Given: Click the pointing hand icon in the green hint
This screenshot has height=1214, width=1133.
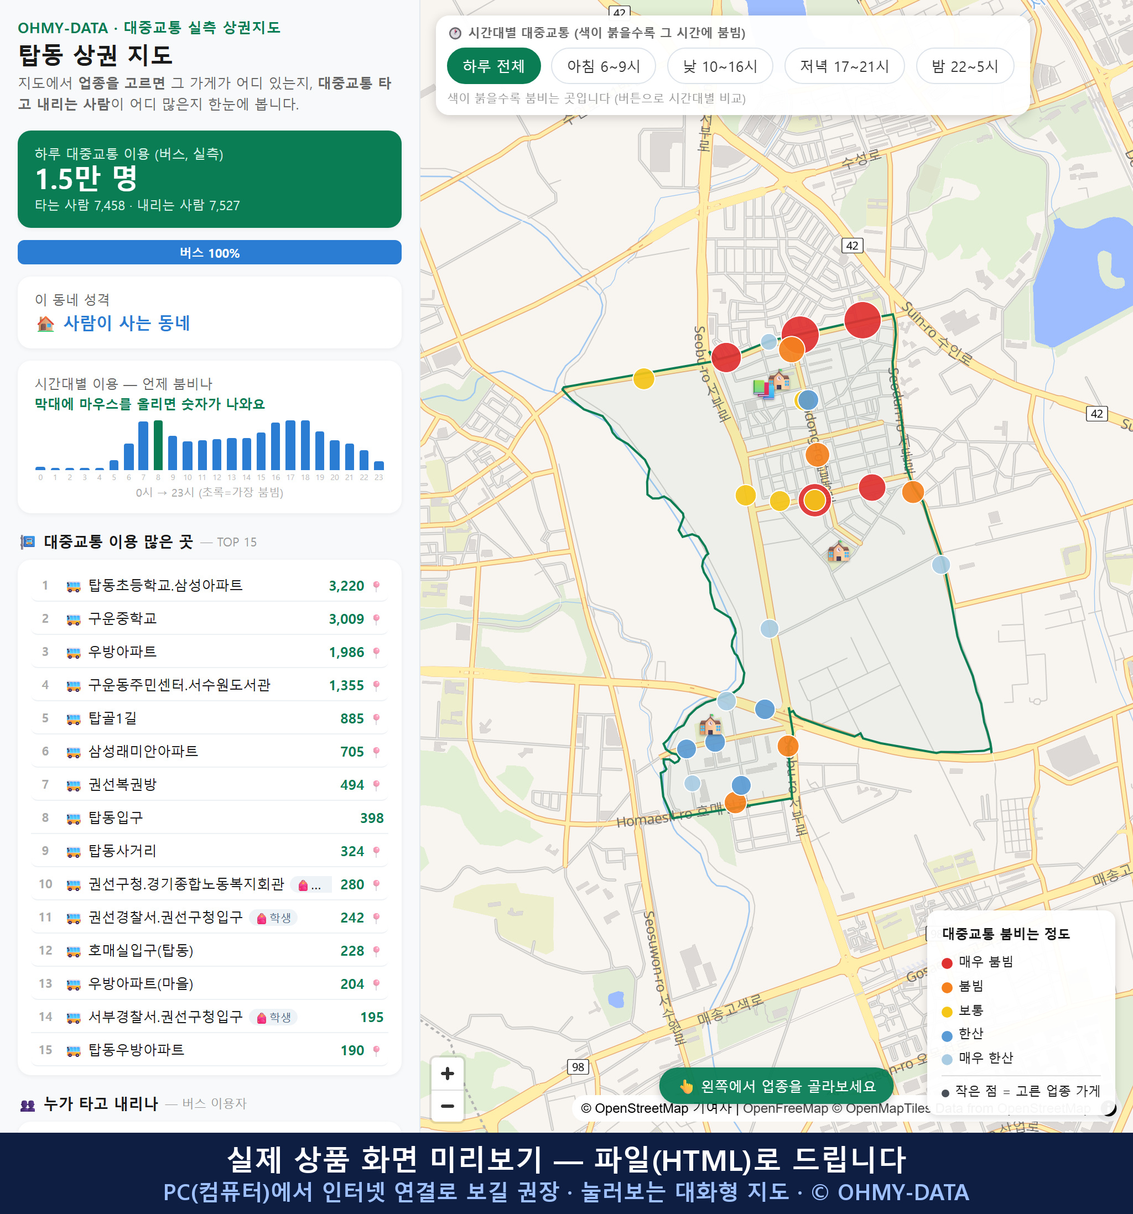Looking at the screenshot, I should (x=687, y=1086).
